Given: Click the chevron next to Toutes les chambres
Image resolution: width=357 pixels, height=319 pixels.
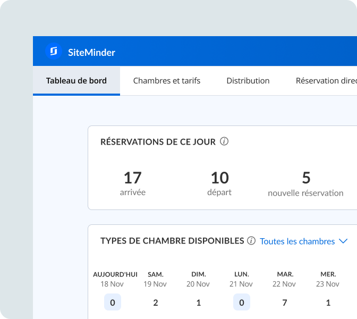Looking at the screenshot, I should (x=343, y=241).
